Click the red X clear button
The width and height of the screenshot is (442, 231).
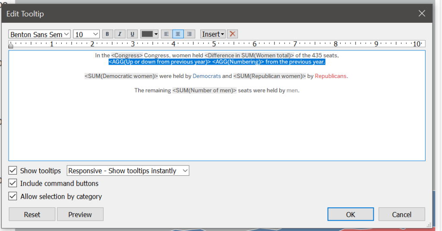pos(233,34)
